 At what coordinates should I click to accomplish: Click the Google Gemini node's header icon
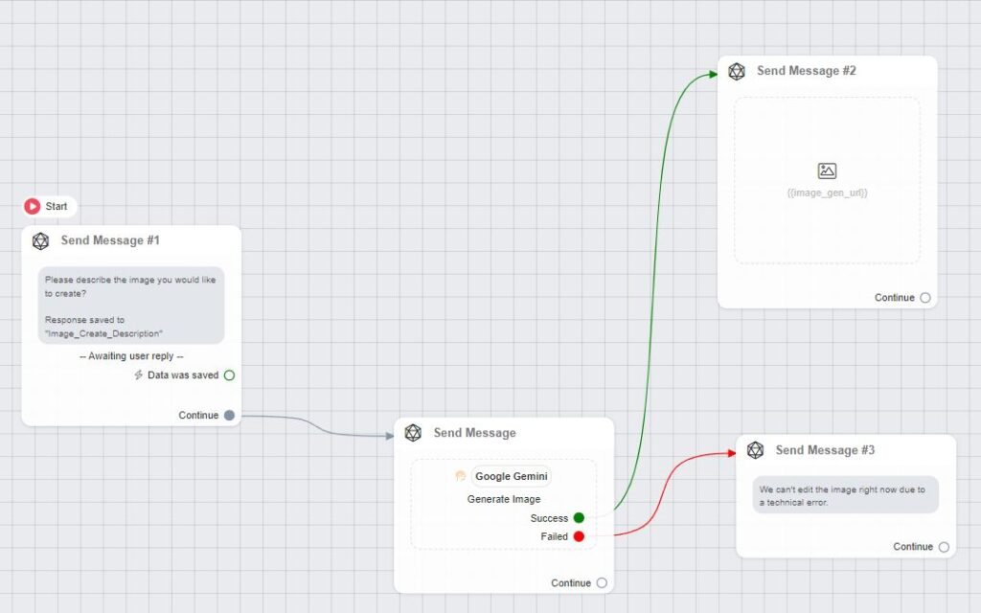tap(413, 433)
